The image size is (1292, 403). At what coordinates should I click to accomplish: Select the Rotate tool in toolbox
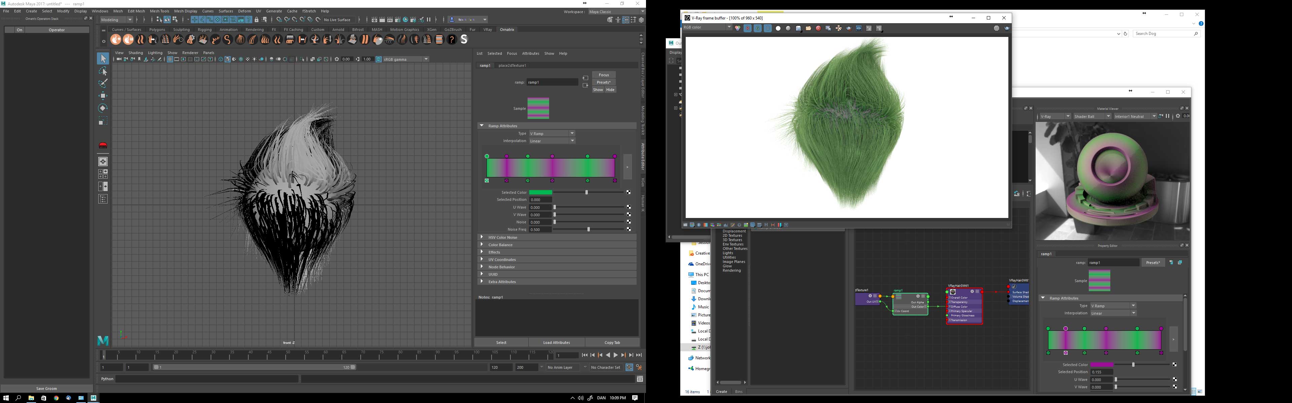click(103, 108)
